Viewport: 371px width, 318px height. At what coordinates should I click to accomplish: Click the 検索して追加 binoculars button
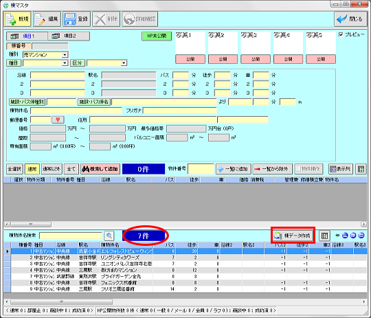click(100, 169)
